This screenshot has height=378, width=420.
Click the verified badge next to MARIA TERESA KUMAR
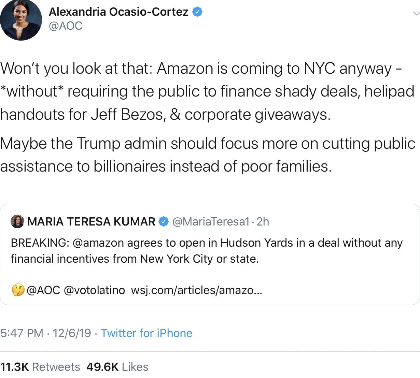point(164,221)
